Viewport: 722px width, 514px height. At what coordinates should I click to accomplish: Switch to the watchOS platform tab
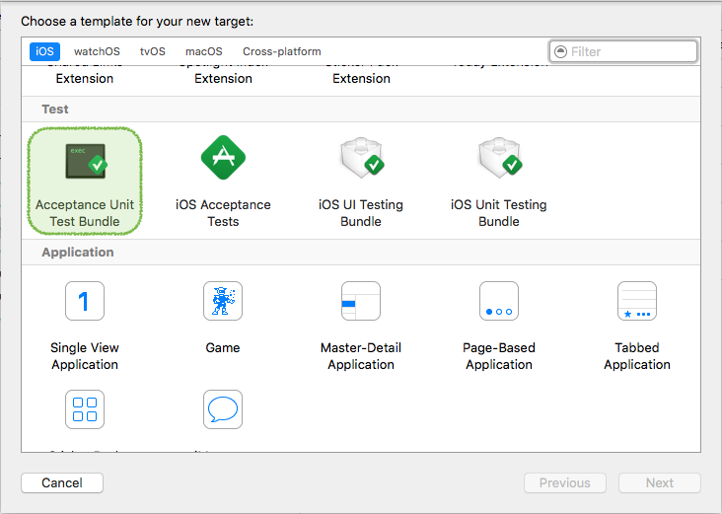point(97,51)
